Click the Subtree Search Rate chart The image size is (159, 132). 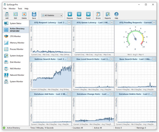(52, 75)
